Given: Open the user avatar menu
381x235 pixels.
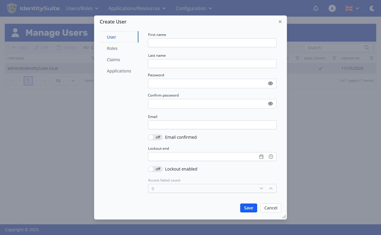Looking at the screenshot, I should tap(332, 8).
